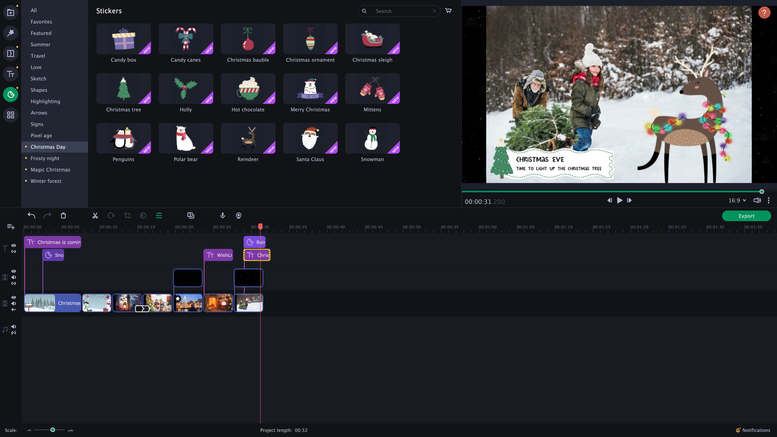Clear the search field with the X

click(x=434, y=11)
